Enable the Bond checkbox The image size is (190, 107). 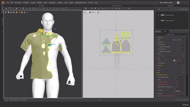[x=183, y=68]
